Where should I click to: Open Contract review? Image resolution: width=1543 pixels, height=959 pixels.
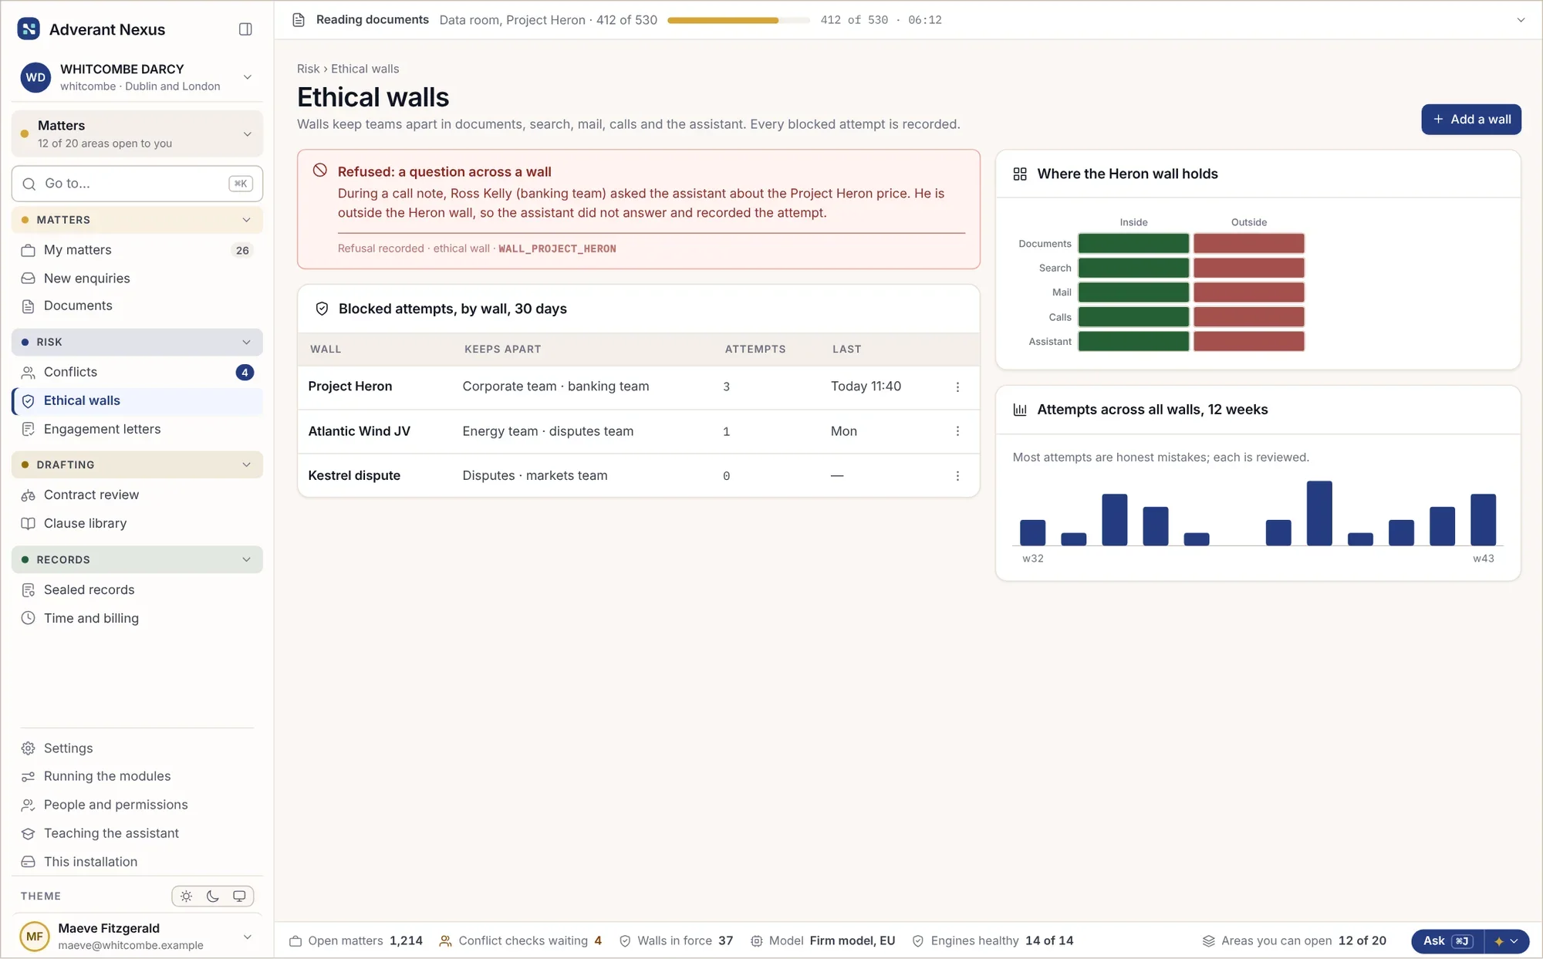point(137,495)
